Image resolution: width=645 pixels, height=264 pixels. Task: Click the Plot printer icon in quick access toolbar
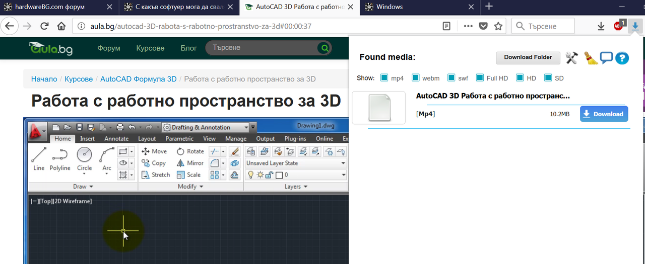point(120,127)
